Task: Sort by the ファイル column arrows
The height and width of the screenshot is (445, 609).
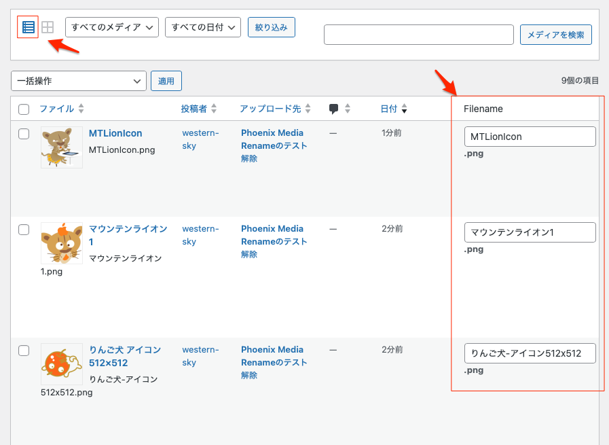Action: coord(81,109)
